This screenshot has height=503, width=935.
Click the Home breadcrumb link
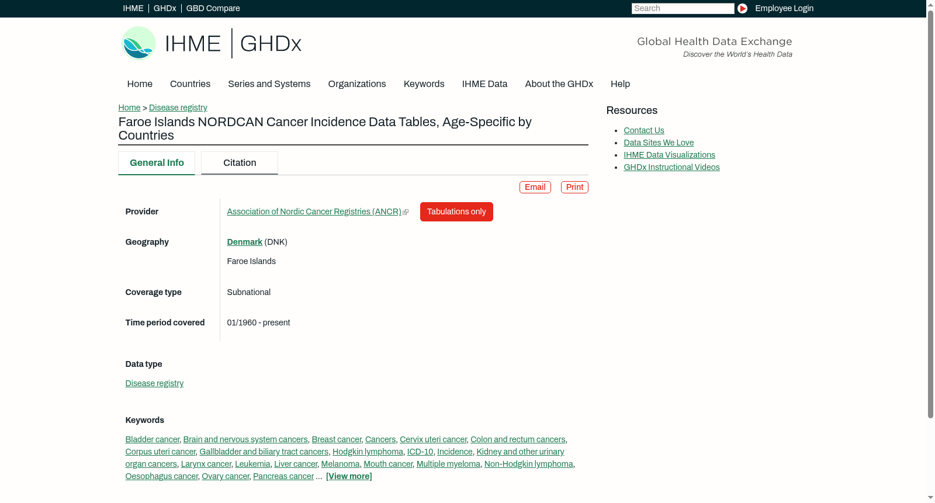tap(129, 107)
